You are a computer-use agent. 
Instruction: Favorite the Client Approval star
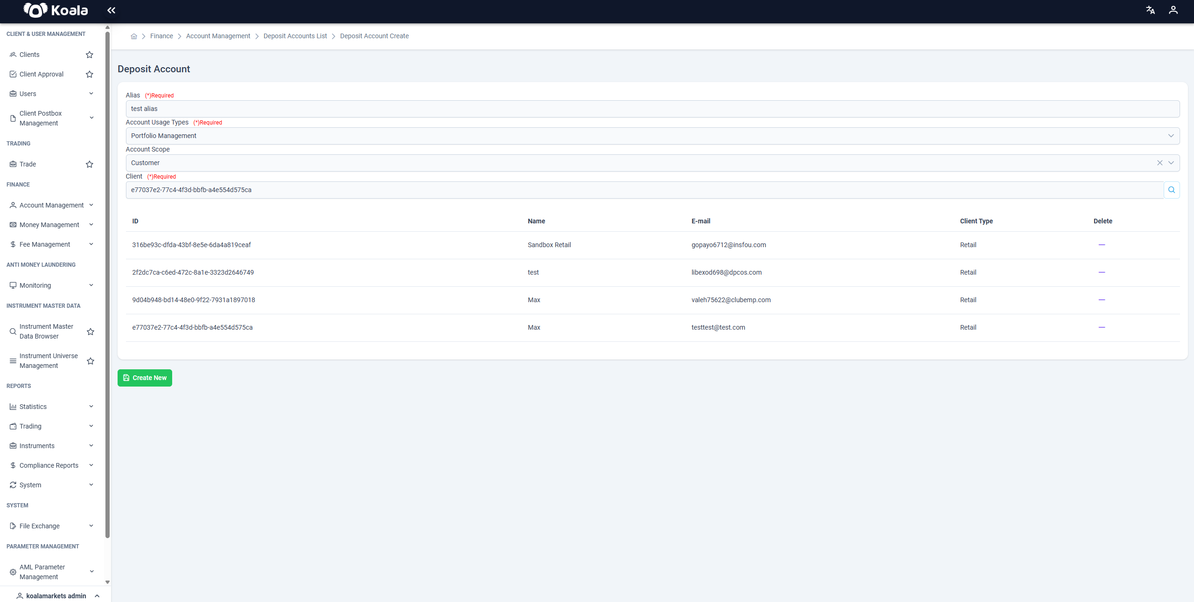(x=90, y=74)
